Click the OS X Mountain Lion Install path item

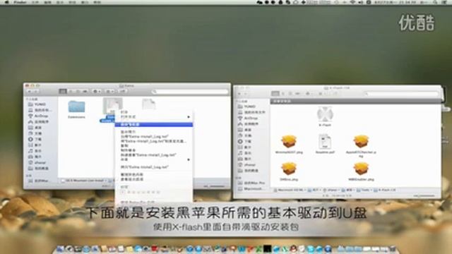(83, 181)
